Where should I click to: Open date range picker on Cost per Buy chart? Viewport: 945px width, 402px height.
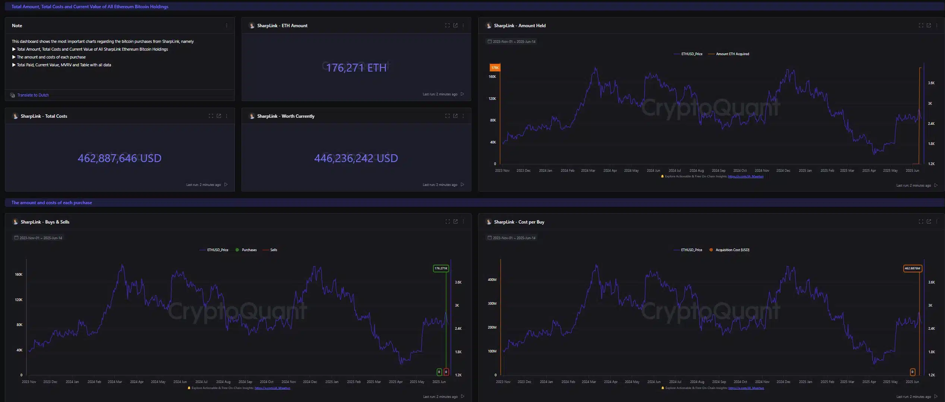click(511, 238)
